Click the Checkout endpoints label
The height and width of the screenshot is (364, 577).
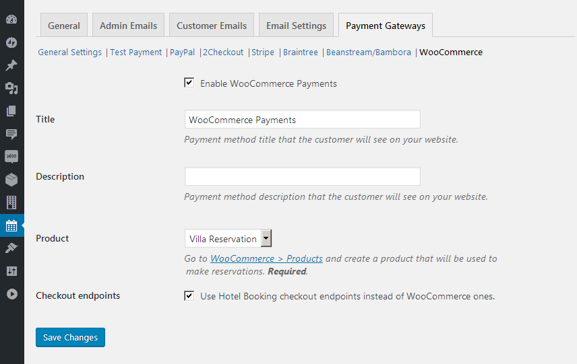(x=78, y=295)
